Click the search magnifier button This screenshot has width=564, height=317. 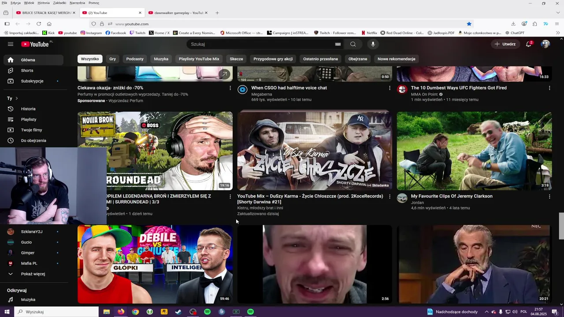click(x=353, y=44)
